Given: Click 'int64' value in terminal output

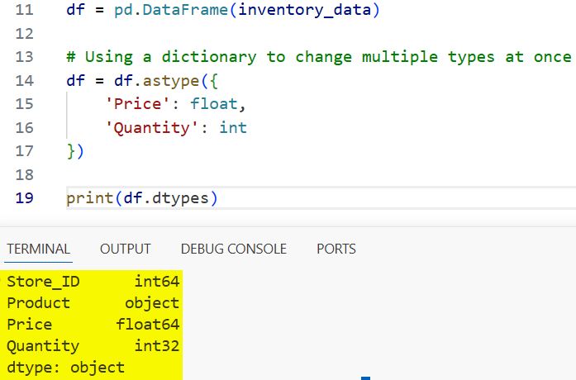Looking at the screenshot, I should (x=157, y=282).
